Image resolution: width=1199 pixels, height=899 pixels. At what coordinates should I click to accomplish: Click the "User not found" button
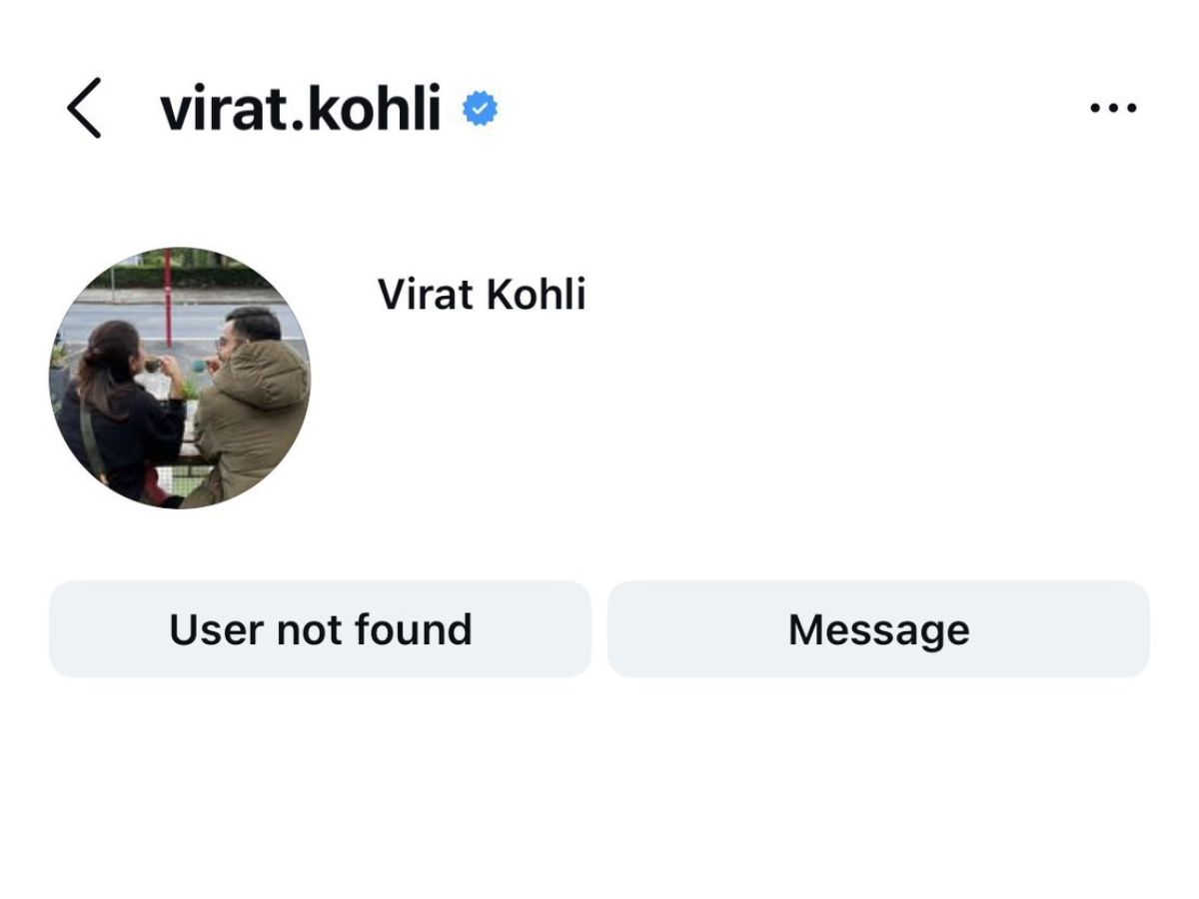tap(320, 629)
